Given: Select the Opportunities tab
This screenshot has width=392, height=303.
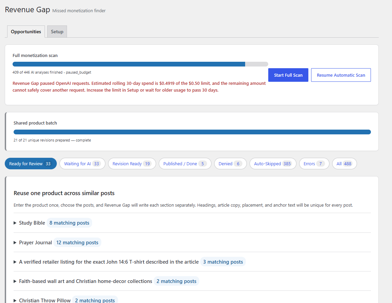Looking at the screenshot, I should tap(26, 32).
